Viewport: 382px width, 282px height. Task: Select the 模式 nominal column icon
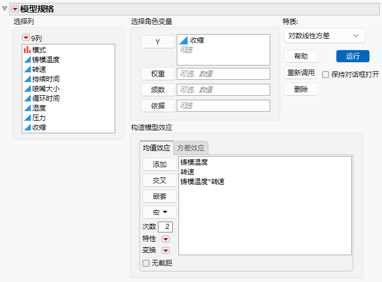[27, 50]
